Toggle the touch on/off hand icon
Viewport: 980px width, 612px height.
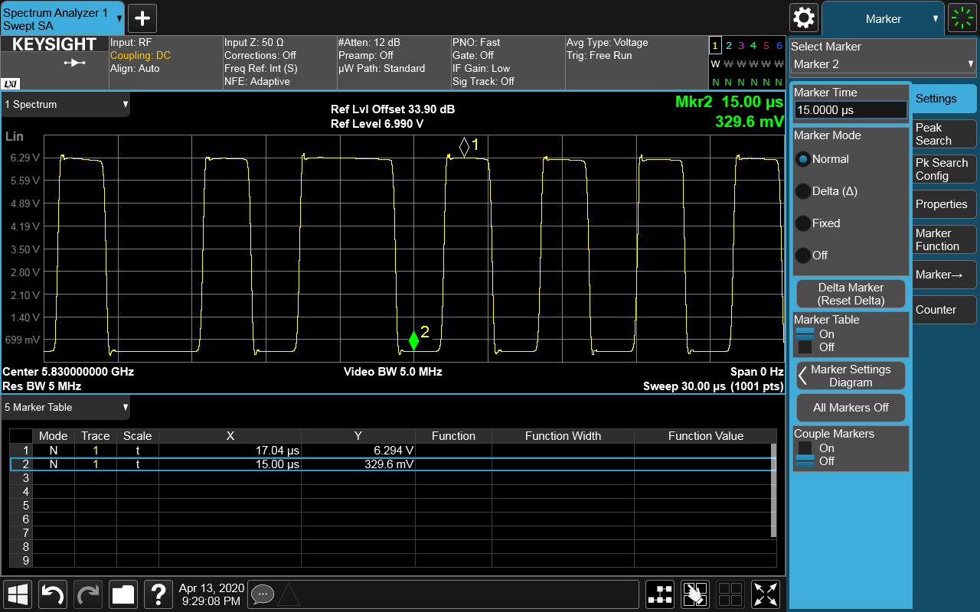pyautogui.click(x=695, y=594)
